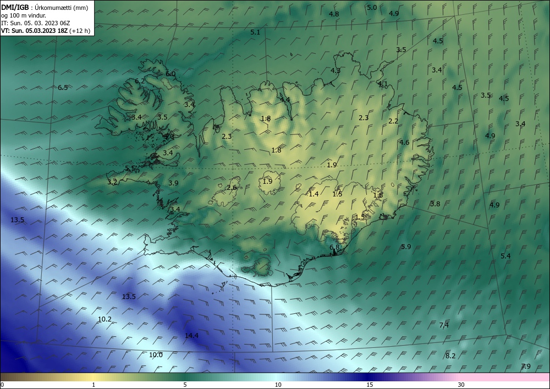Select the 5.5 value label
The image size is (550, 389).
point(130,168)
